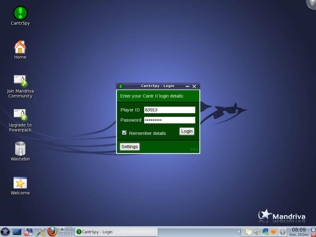Viewport: 316px width, 237px height.
Task: Click the Show Desktop taskbar icon
Action: click(17, 232)
